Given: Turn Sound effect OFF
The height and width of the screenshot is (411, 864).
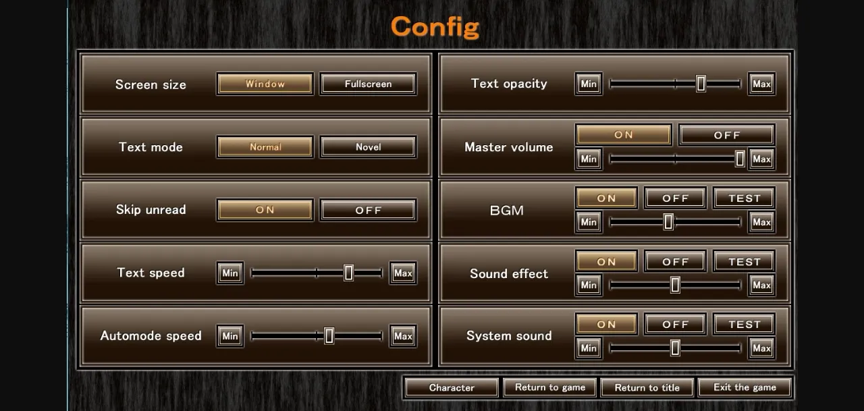Looking at the screenshot, I should [x=675, y=262].
